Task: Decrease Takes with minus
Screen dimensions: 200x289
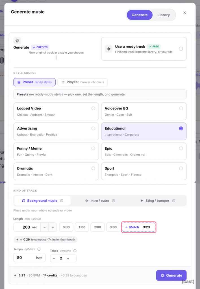Action: [54, 259]
